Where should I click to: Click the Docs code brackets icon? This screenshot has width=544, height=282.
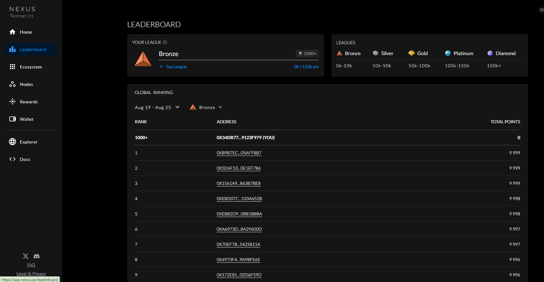(x=12, y=159)
